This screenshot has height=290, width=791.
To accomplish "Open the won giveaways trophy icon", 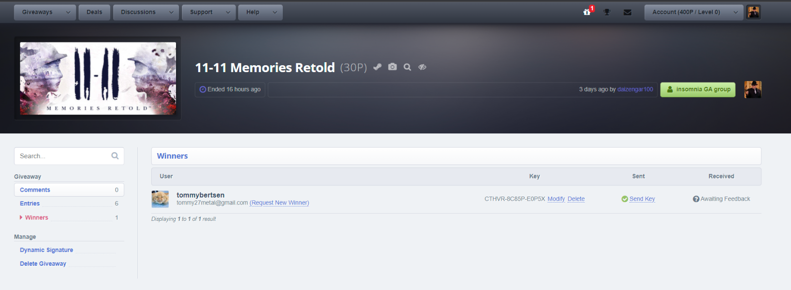I will pos(607,12).
